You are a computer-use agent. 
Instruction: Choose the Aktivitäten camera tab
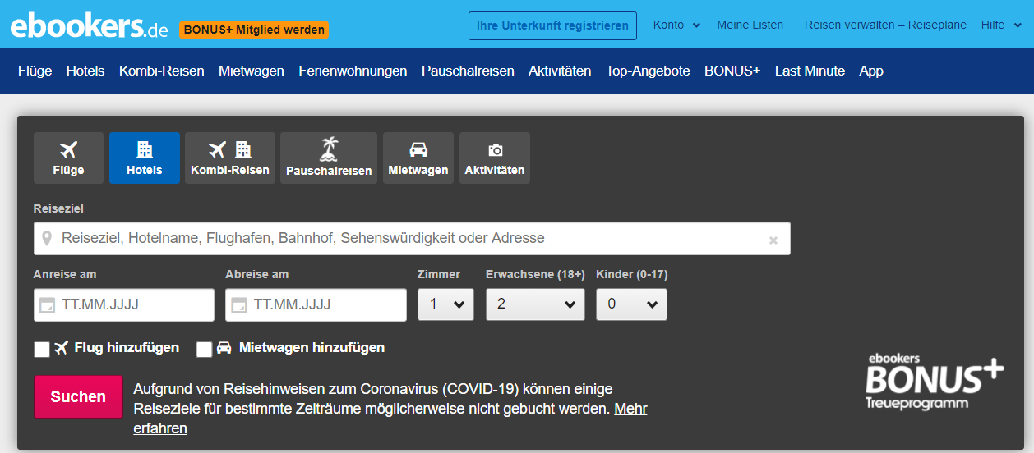495,158
